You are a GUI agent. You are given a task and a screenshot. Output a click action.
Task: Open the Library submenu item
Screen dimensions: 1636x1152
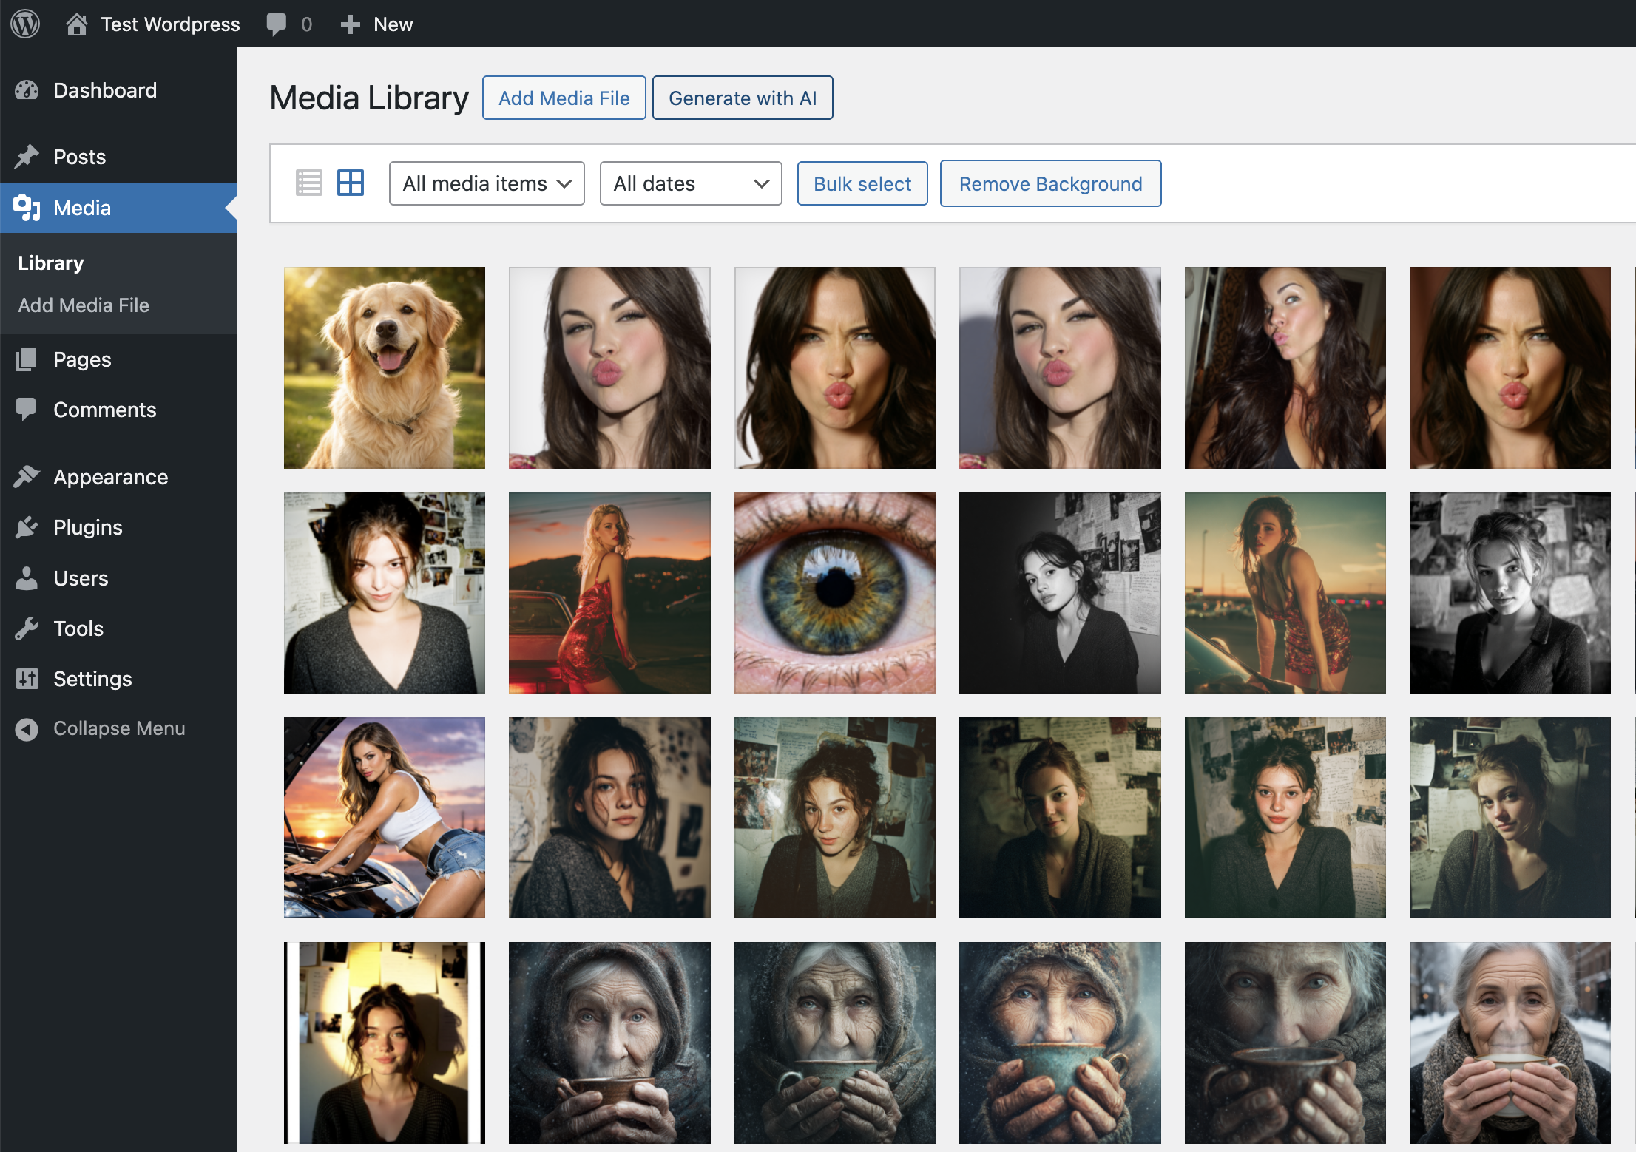pyautogui.click(x=50, y=262)
